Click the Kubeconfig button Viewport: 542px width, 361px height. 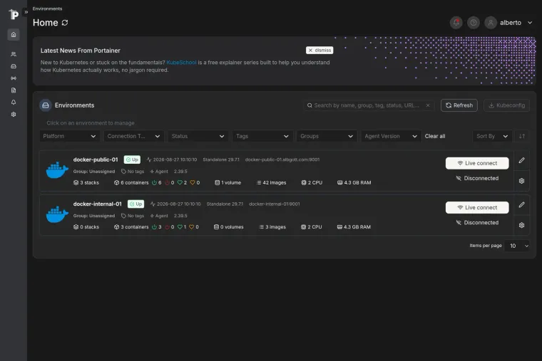coord(506,105)
